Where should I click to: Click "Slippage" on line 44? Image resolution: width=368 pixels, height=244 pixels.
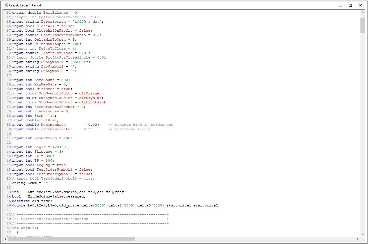[x=43, y=152]
